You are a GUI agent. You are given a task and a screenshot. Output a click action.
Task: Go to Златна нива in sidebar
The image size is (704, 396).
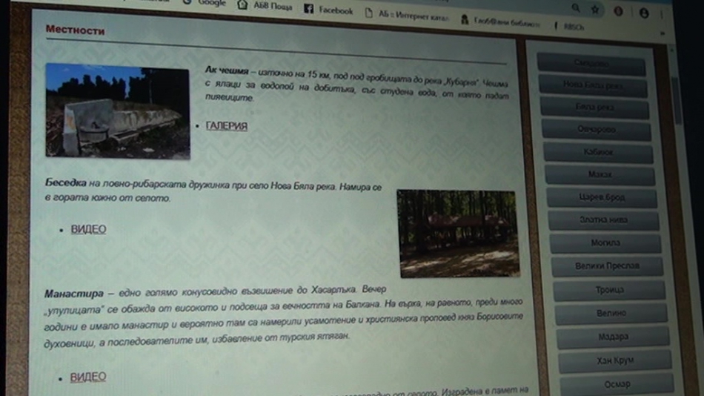coord(604,220)
